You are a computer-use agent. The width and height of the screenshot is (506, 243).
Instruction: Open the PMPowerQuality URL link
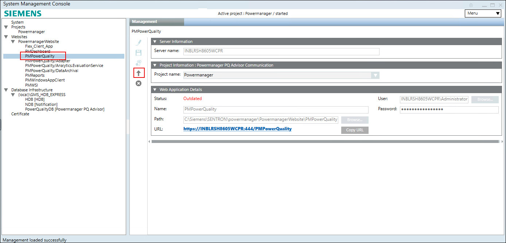coord(237,129)
